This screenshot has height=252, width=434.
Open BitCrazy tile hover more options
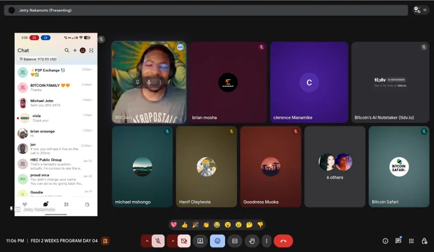[160, 82]
